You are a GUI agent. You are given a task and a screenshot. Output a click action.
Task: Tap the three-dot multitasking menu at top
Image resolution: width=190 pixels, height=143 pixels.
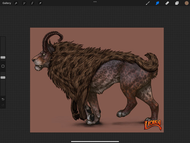[x=95, y=2]
